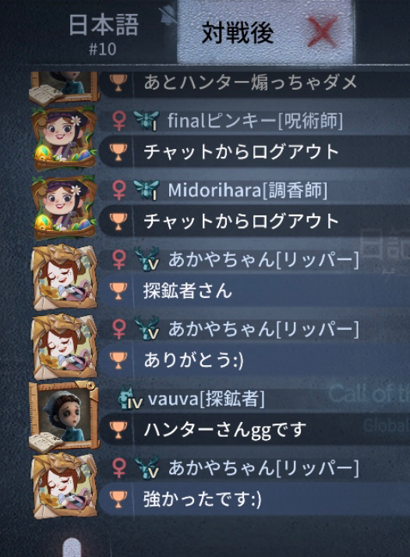This screenshot has width=410, height=557.
Task: Tap the elk rank badge above ありがとう:)
Action: (x=147, y=328)
